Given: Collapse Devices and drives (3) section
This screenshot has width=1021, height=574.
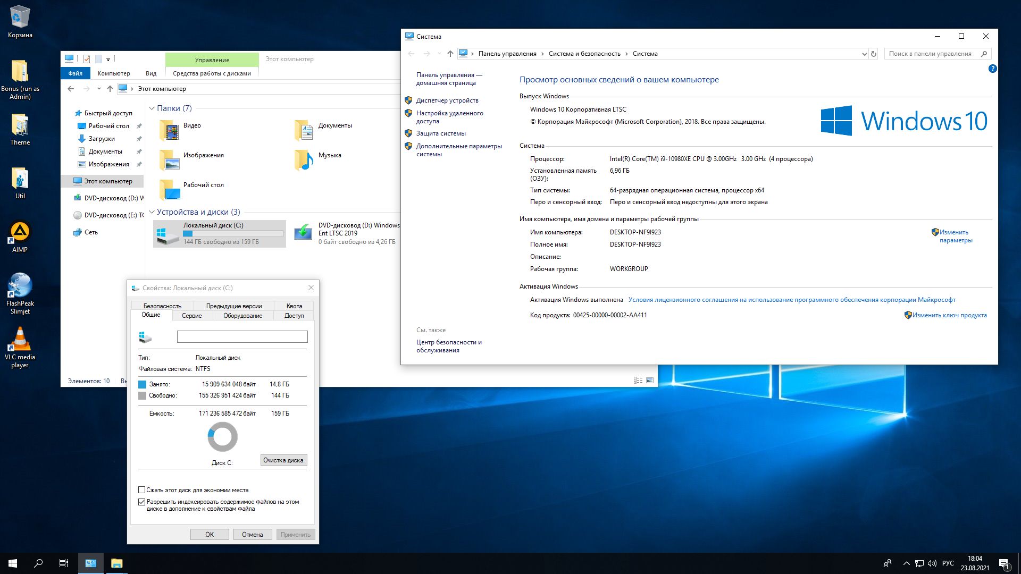Looking at the screenshot, I should tap(152, 212).
